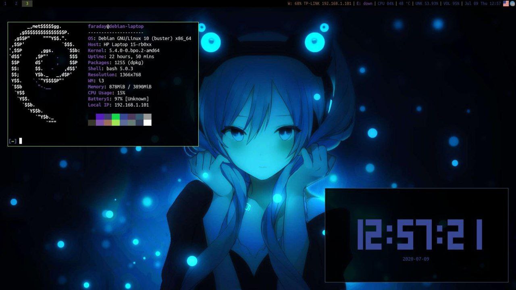Select the active workspace 3 button
The height and width of the screenshot is (290, 516).
pos(27,3)
